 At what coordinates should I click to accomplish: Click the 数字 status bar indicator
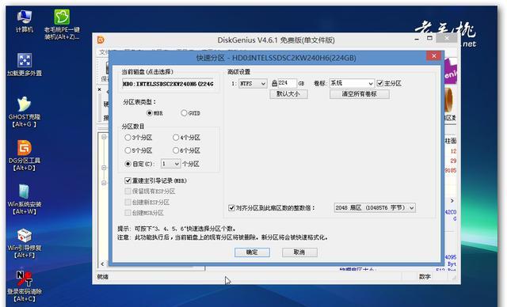coord(425,277)
